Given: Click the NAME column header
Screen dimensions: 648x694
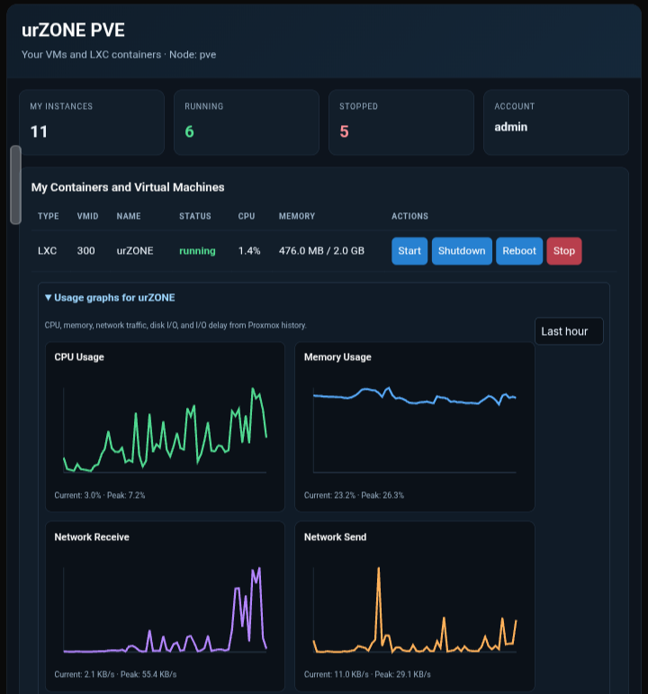Looking at the screenshot, I should tap(129, 216).
